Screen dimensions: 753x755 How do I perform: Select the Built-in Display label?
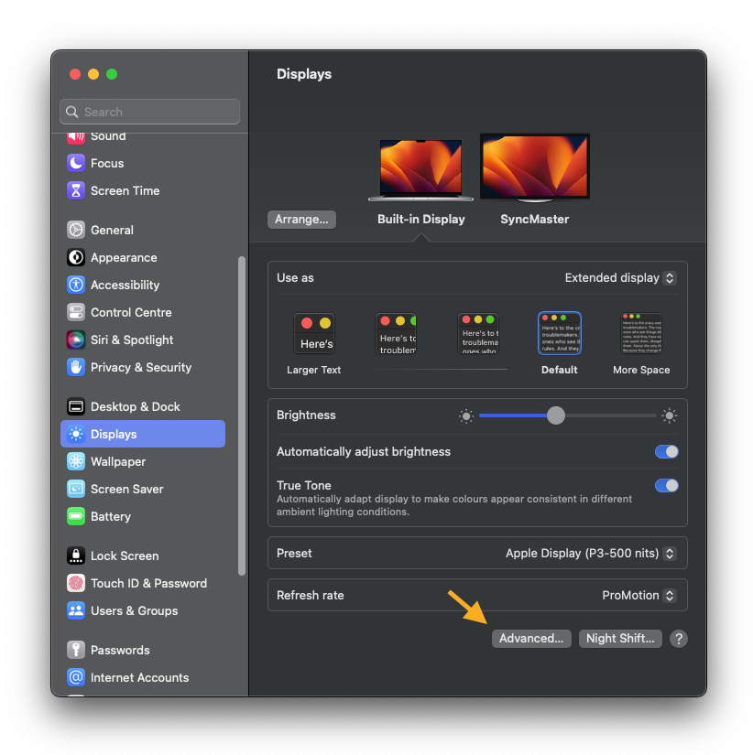coord(420,219)
